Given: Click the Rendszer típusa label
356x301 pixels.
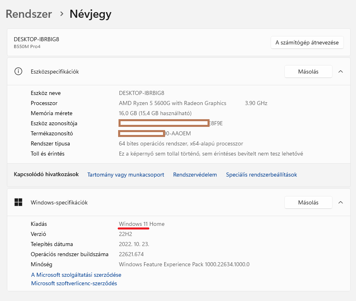Looking at the screenshot, I should (50, 143).
